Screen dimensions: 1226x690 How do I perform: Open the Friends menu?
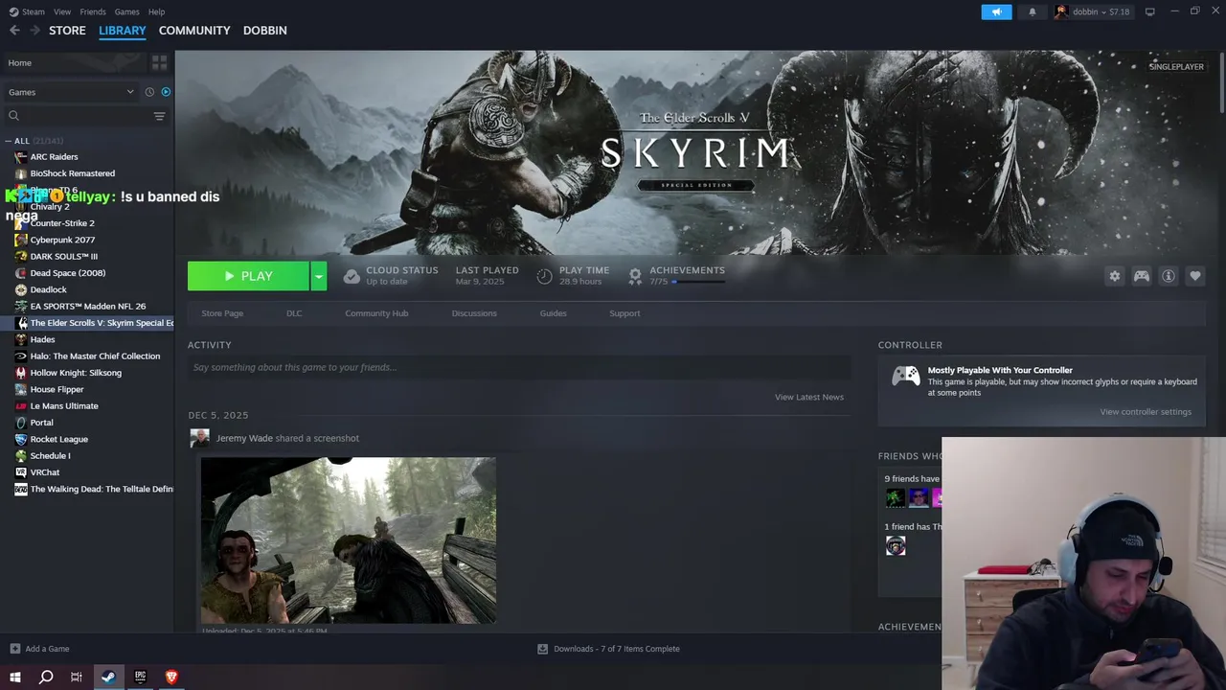click(93, 11)
